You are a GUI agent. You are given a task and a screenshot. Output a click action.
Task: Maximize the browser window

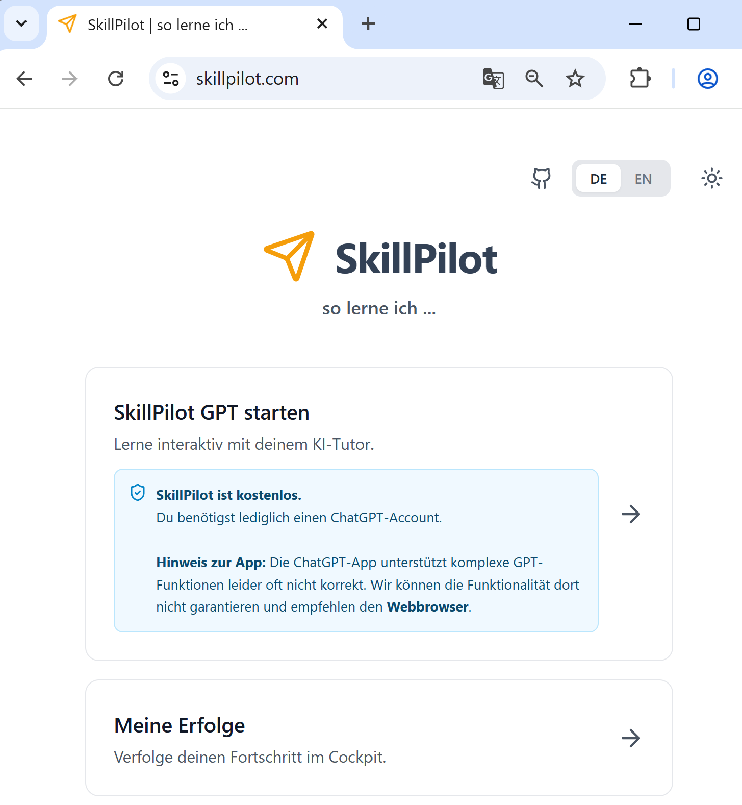[x=694, y=23]
